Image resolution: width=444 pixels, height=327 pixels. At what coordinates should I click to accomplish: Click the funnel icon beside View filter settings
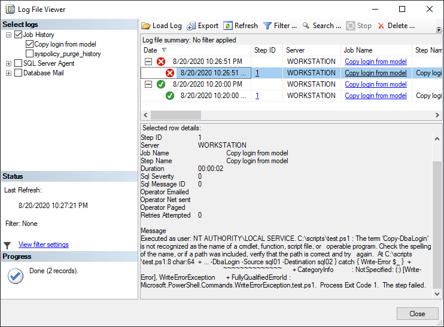[7, 245]
